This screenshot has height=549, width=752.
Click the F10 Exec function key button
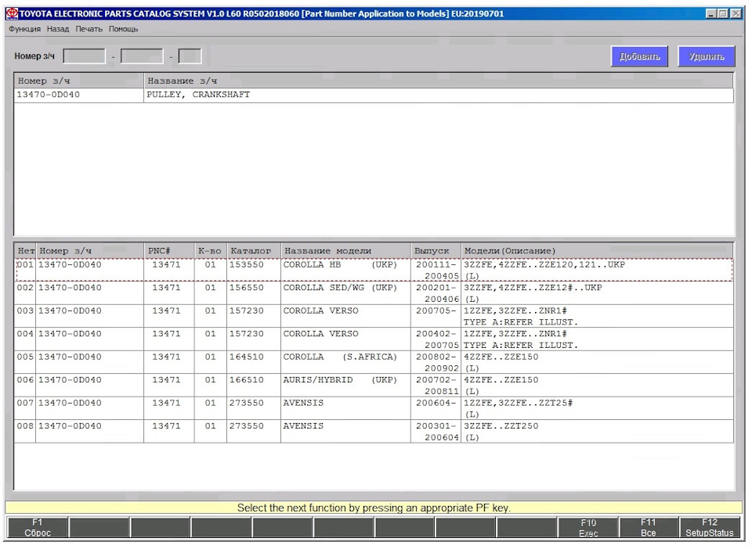click(588, 527)
